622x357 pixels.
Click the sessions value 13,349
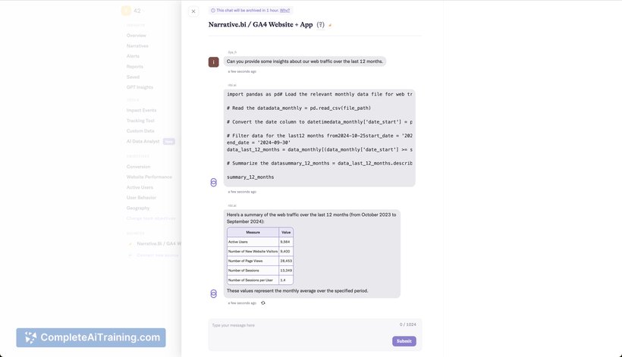(286, 271)
